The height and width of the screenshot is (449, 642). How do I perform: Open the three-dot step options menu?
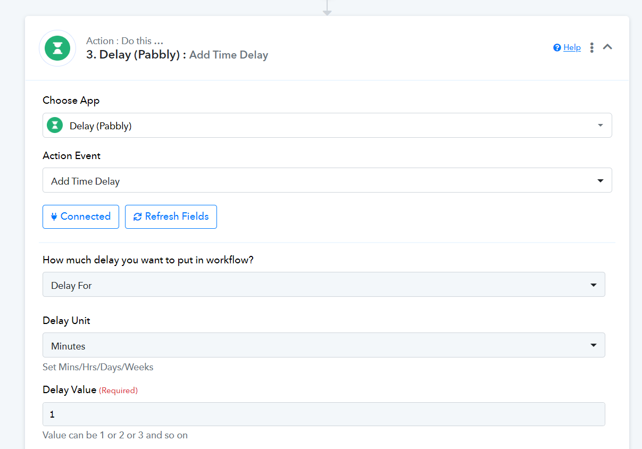click(592, 47)
